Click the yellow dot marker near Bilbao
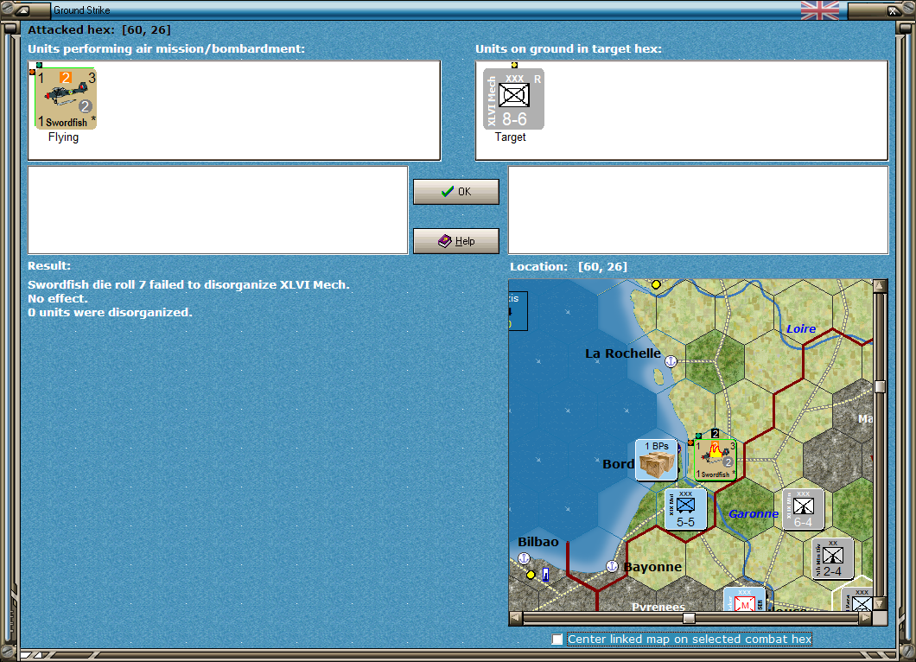The image size is (916, 662). [531, 575]
